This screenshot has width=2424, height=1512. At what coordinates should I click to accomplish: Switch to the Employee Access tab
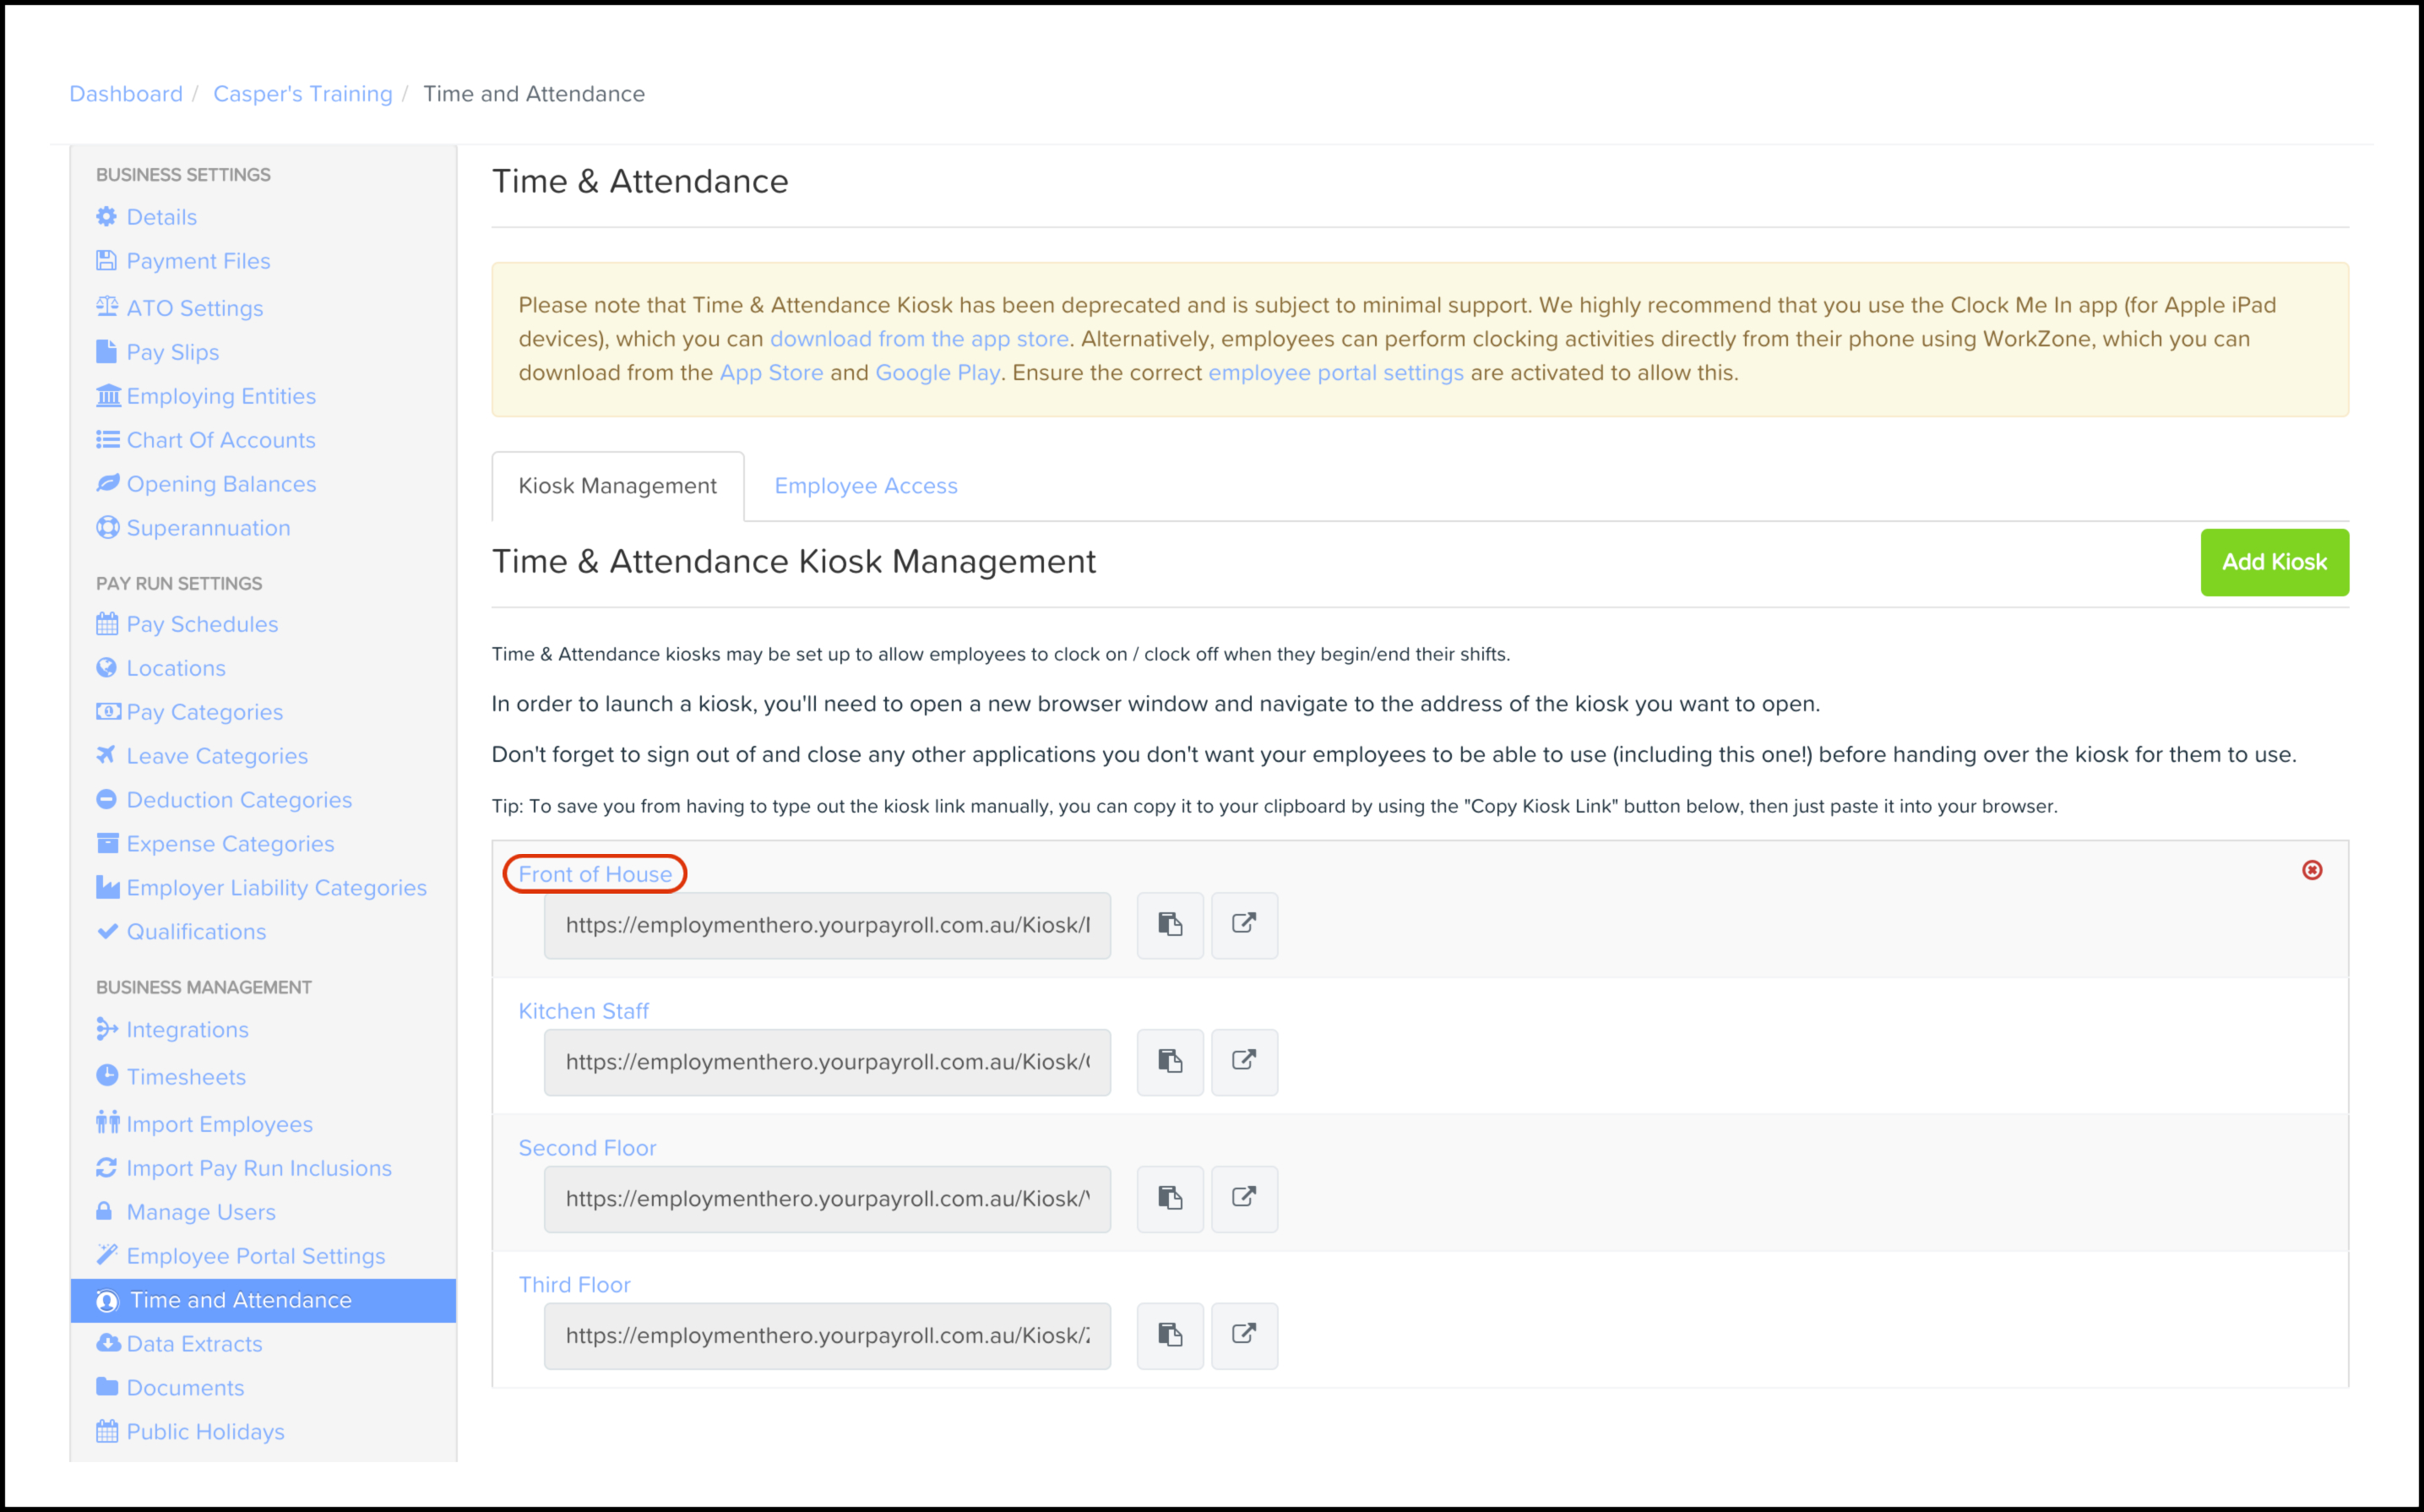[866, 486]
